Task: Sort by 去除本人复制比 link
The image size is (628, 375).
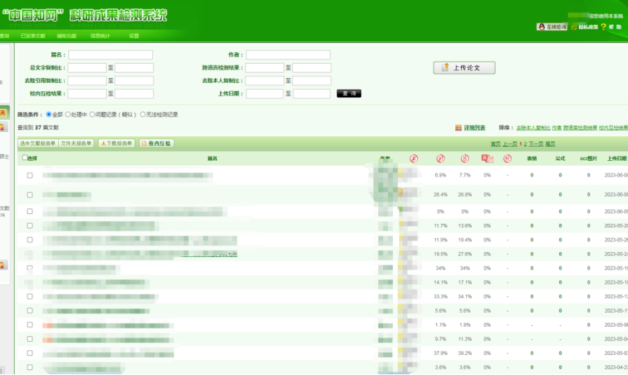Action: [533, 128]
